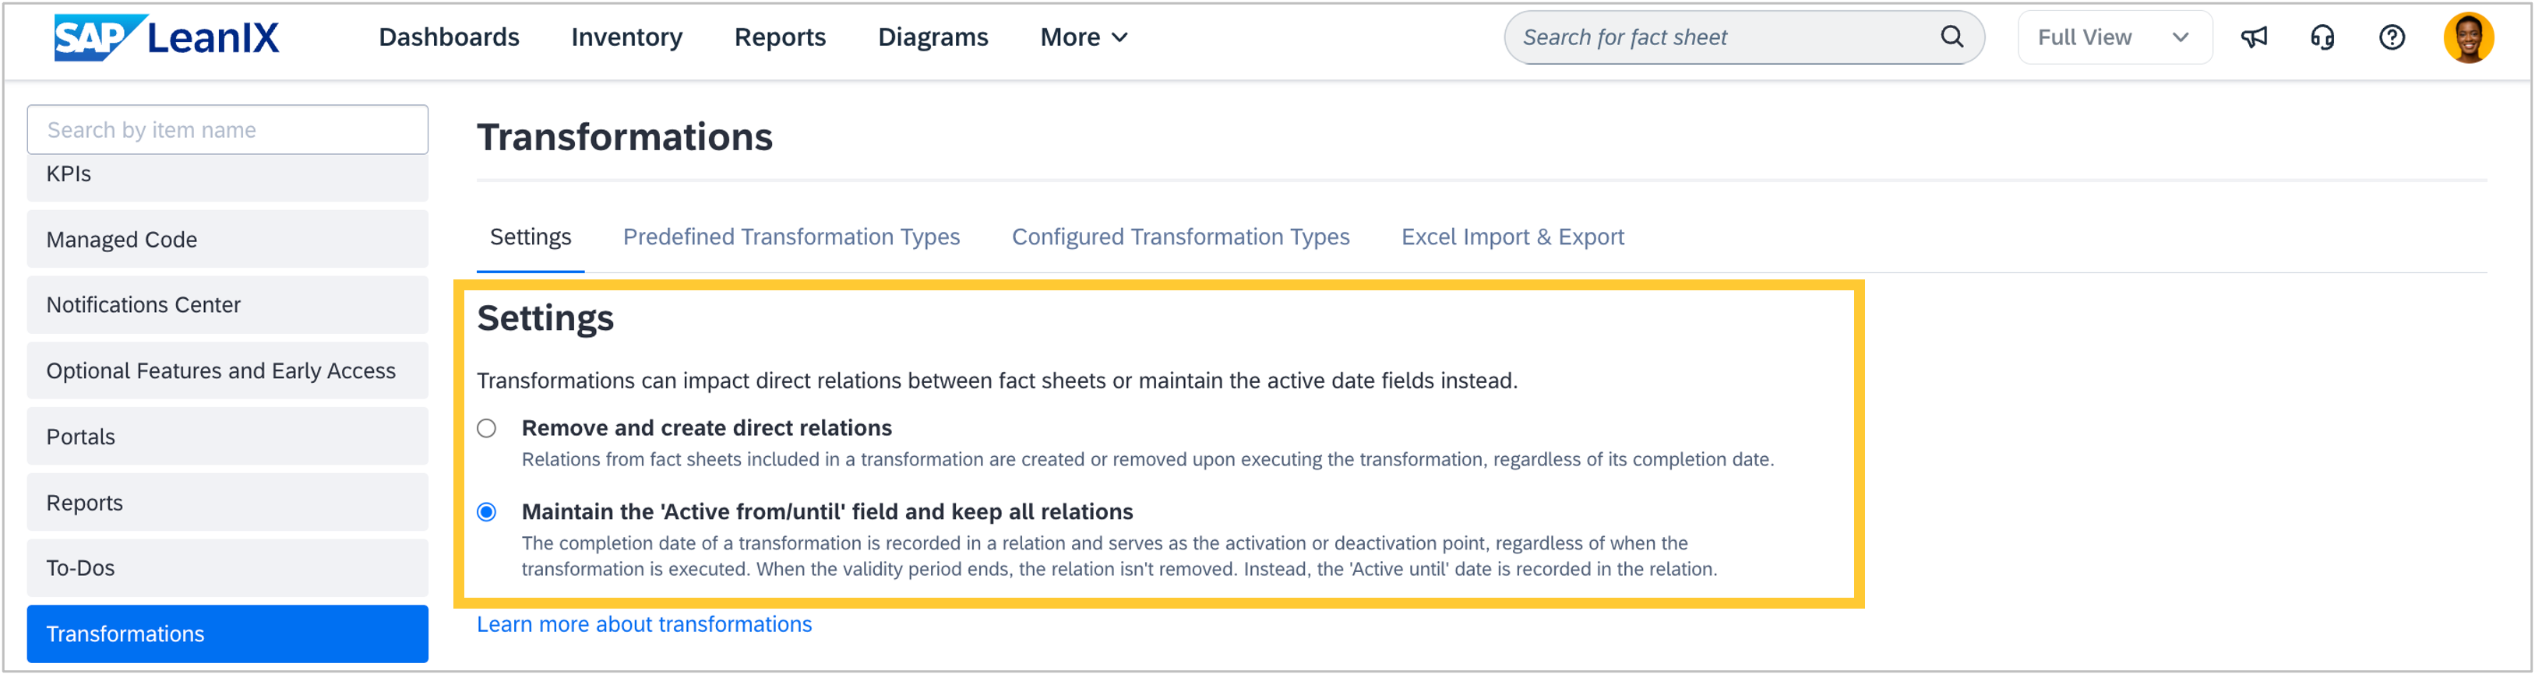
Task: Open the Dashboards menu item
Action: [449, 37]
